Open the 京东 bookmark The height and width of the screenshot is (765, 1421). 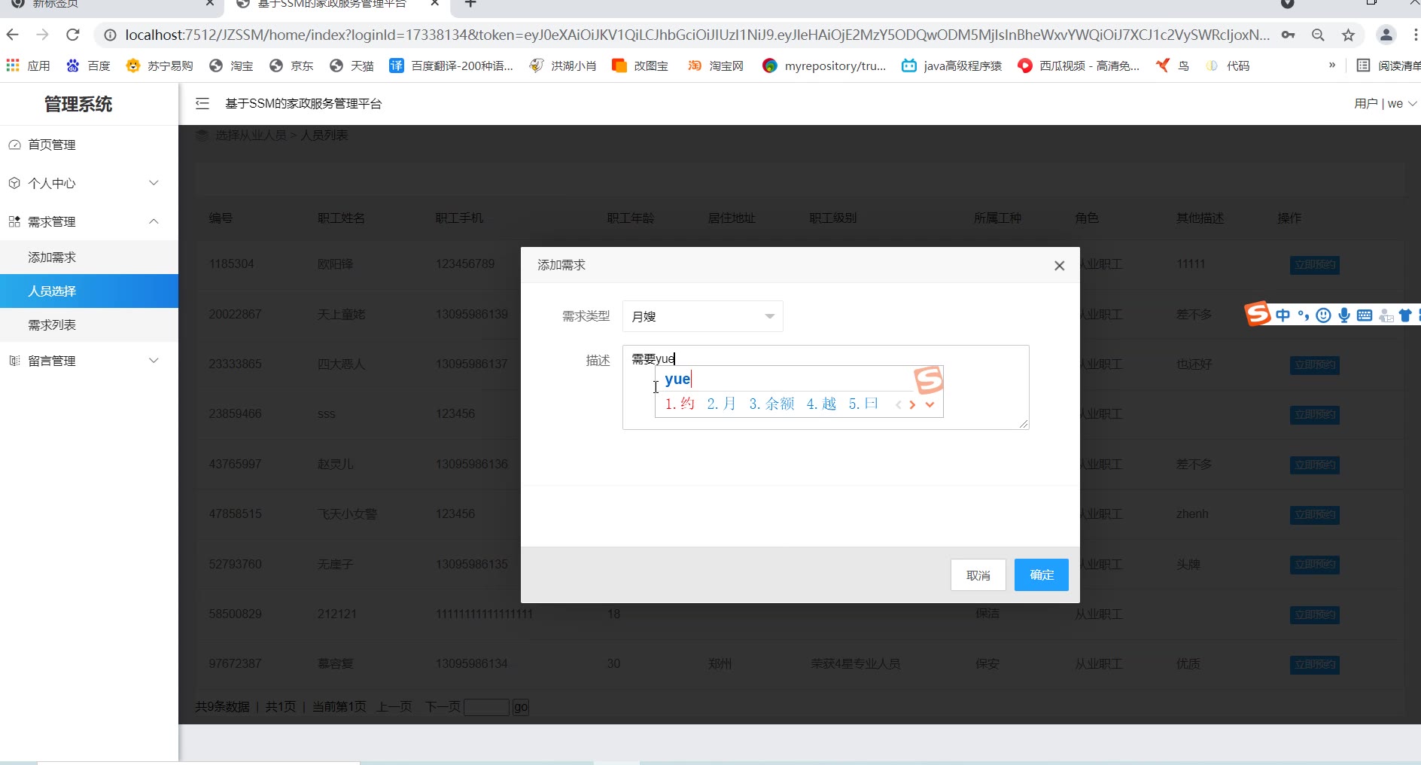[291, 66]
